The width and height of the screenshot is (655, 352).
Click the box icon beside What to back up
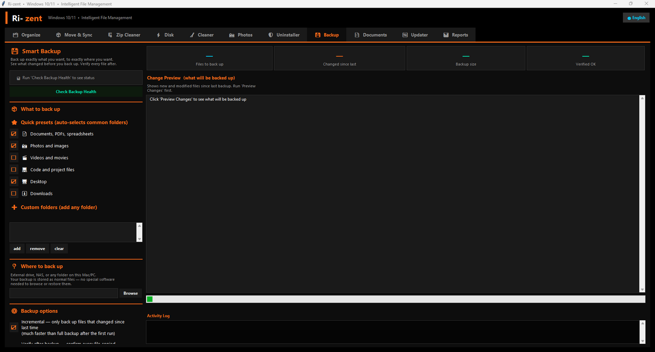(15, 109)
